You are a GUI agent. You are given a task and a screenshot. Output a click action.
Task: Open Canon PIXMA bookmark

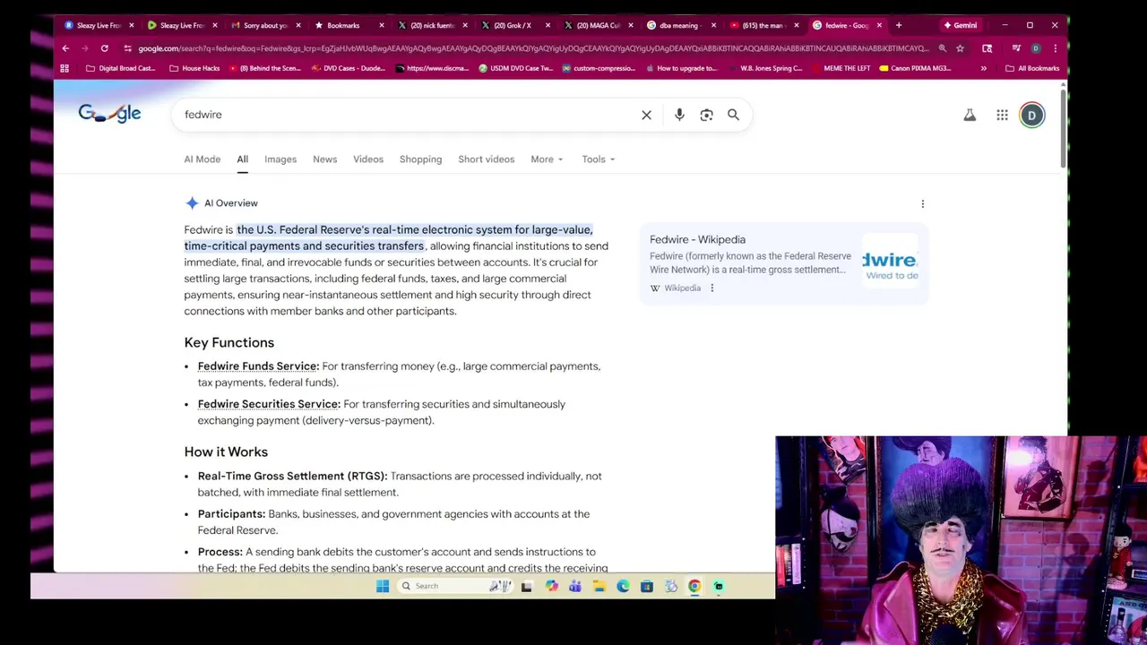[x=915, y=68]
